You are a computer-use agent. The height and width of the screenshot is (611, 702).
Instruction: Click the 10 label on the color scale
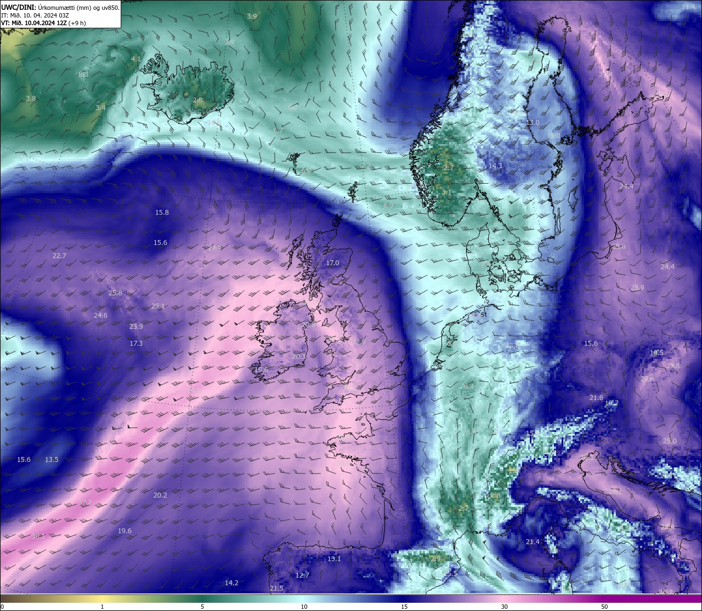tap(304, 607)
